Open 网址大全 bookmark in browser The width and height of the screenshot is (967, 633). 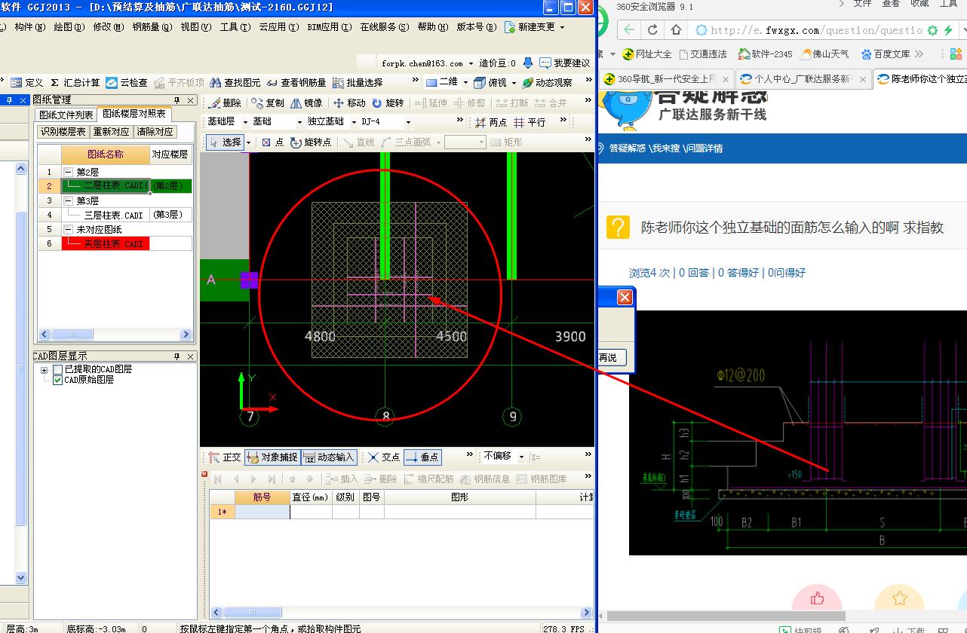(x=646, y=54)
